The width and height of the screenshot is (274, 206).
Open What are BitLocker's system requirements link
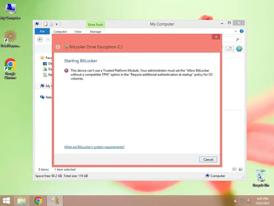pyautogui.click(x=94, y=147)
